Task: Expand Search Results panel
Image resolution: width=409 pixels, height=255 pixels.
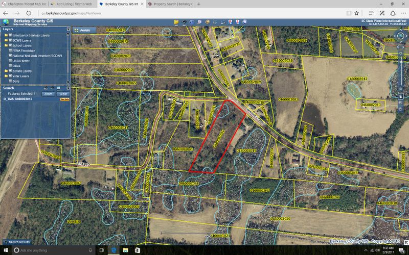Action: 17,242
